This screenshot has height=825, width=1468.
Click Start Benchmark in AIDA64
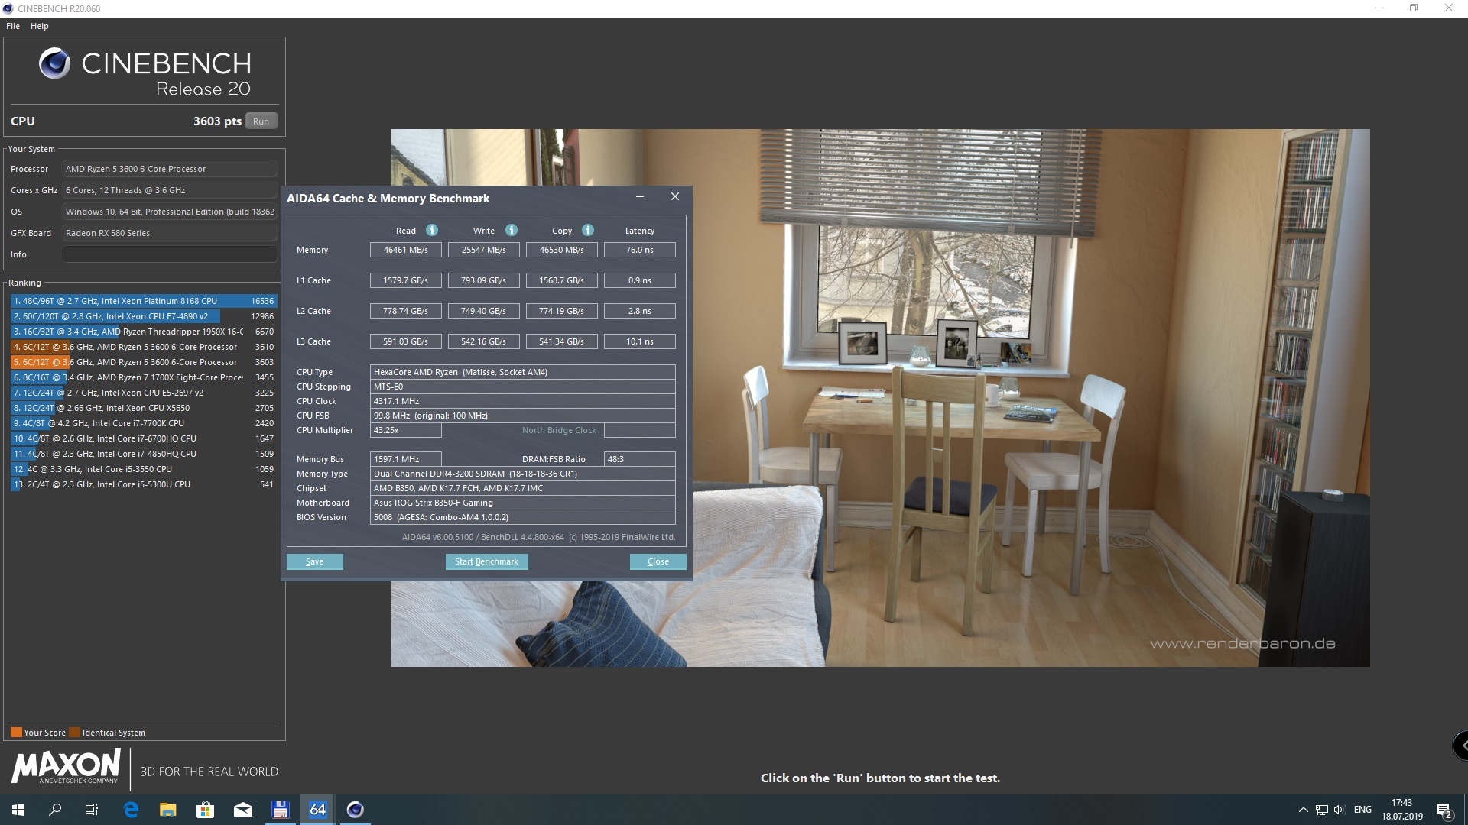[x=486, y=561]
